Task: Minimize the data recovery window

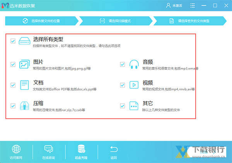Action: [x=204, y=6]
